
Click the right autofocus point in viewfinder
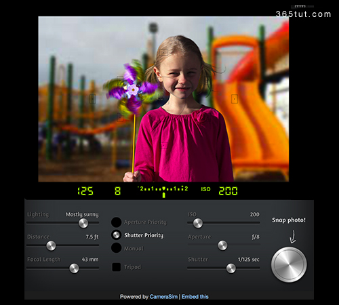coord(235,99)
